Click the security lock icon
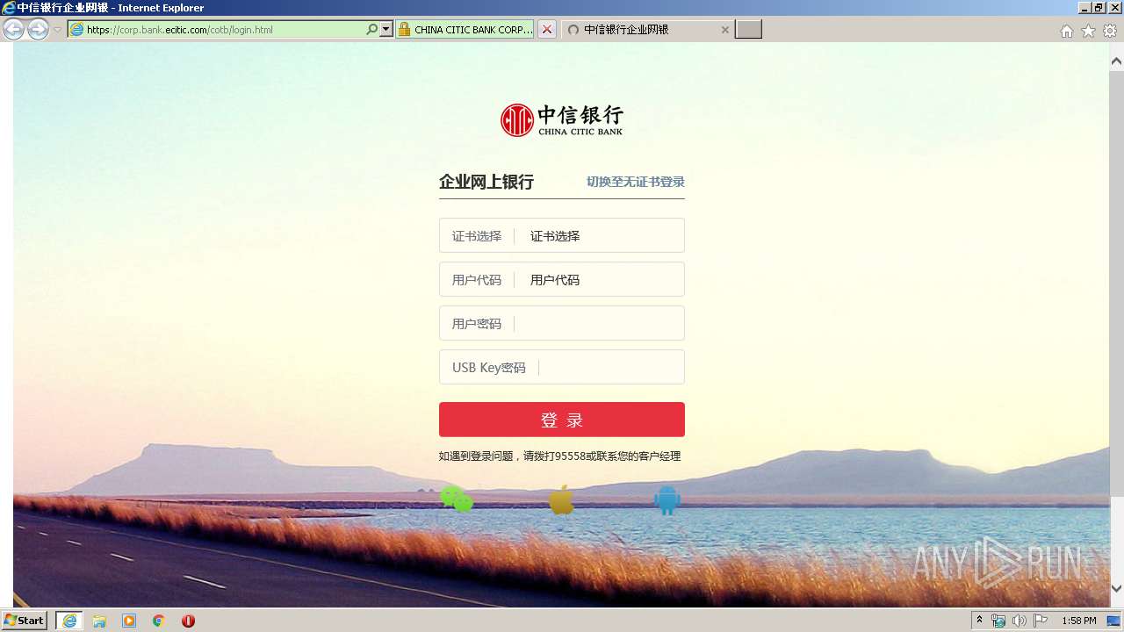The image size is (1124, 632). click(404, 29)
